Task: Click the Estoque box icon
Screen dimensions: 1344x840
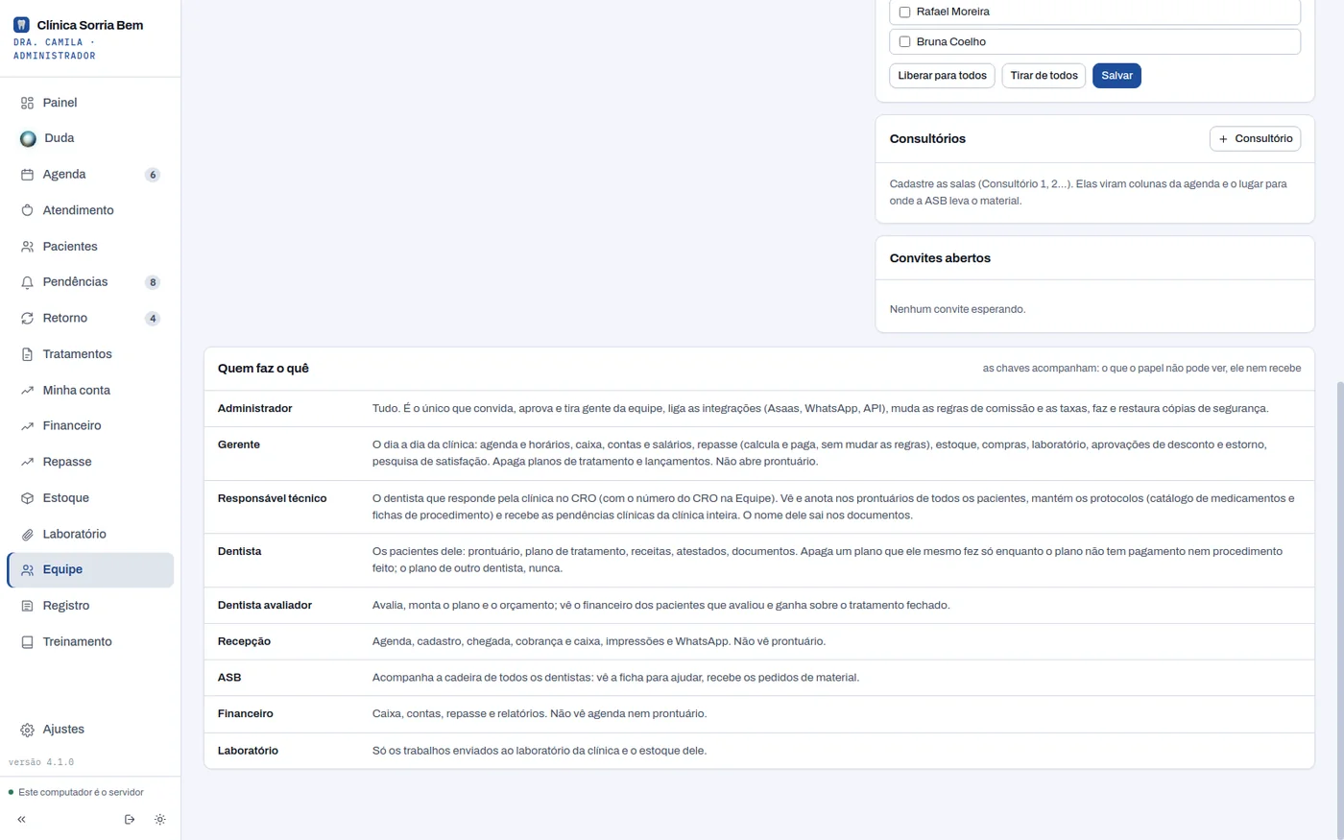Action: point(27,498)
